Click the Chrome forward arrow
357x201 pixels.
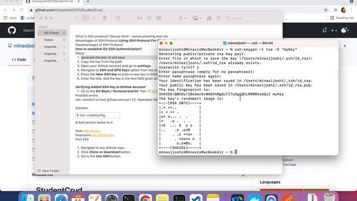(13, 10)
